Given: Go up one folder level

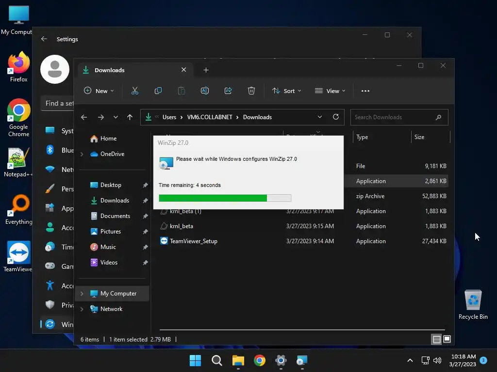Looking at the screenshot, I should pos(130,117).
